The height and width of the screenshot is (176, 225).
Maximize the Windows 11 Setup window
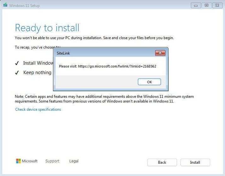(x=206, y=5)
